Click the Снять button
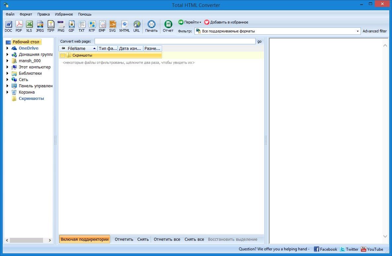392x256 pixels. [143, 239]
